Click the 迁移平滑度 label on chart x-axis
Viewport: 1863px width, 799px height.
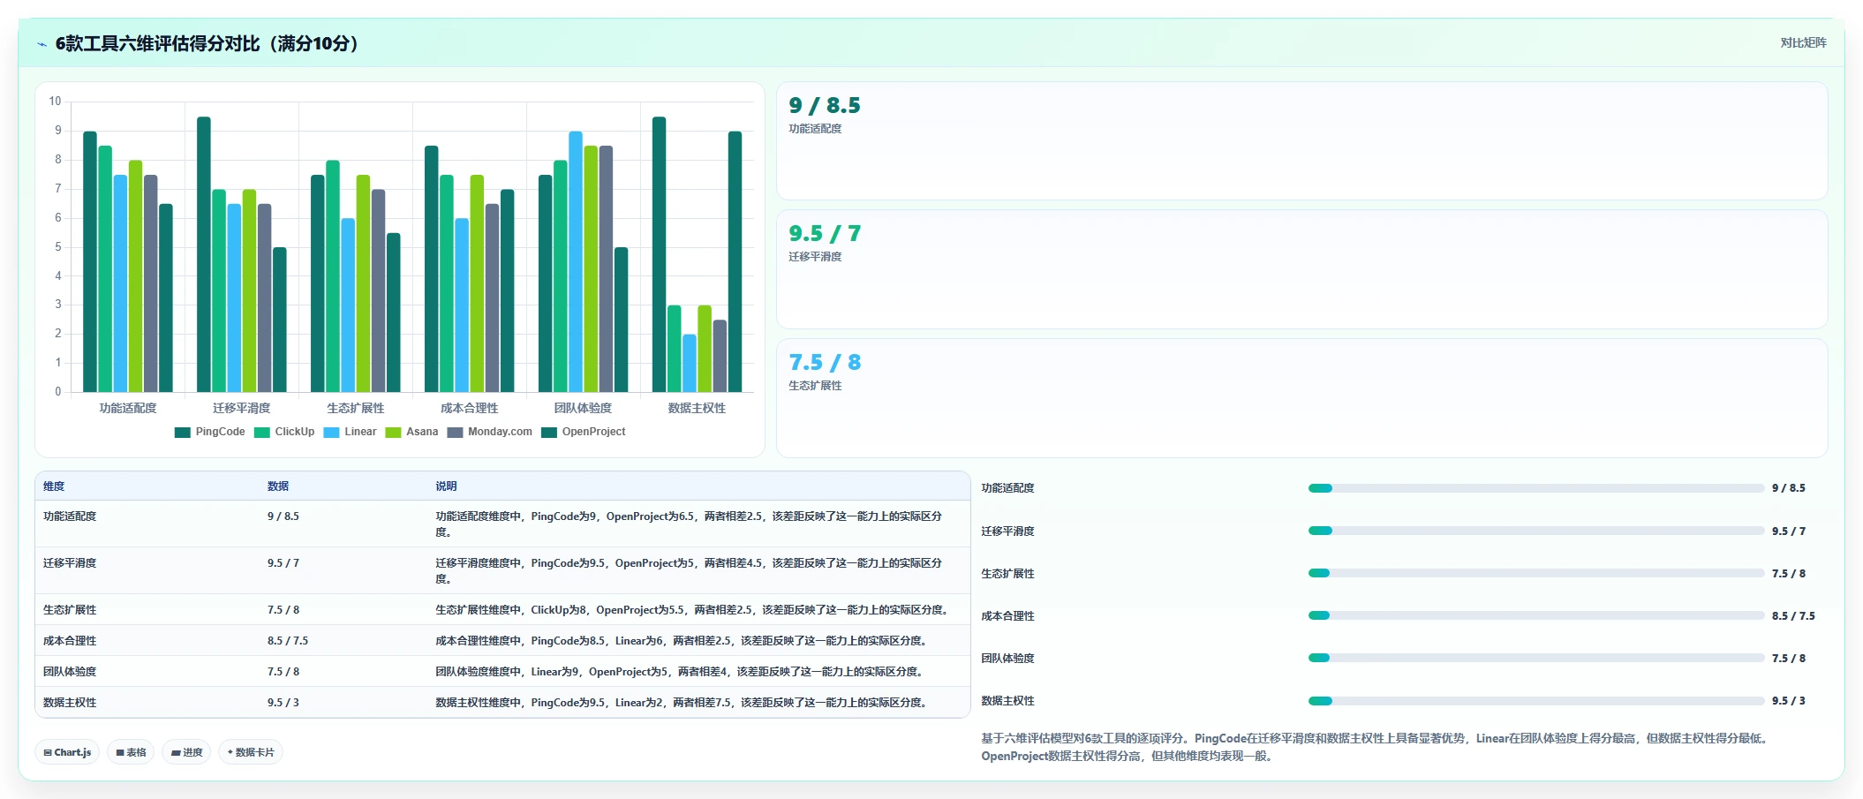coord(242,408)
